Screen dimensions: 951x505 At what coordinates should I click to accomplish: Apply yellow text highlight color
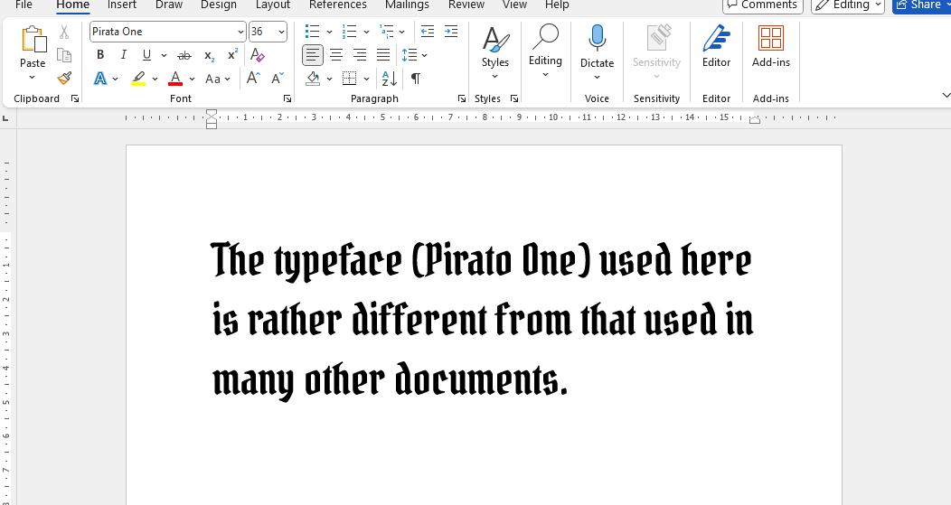coord(138,79)
